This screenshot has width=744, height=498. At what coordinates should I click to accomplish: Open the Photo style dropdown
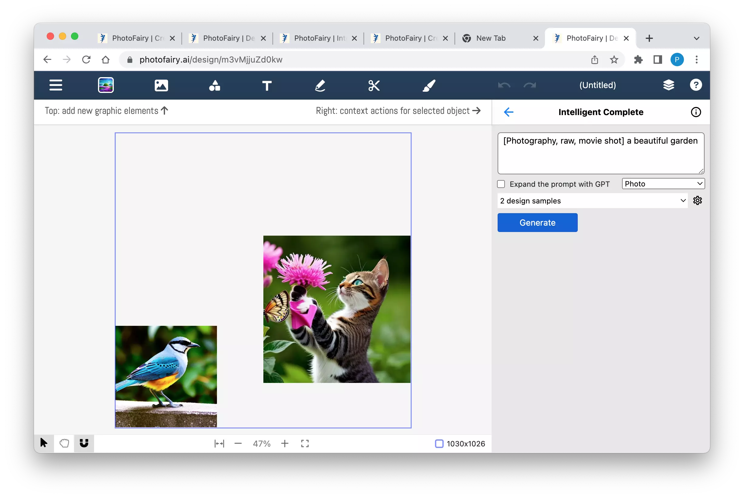point(663,184)
